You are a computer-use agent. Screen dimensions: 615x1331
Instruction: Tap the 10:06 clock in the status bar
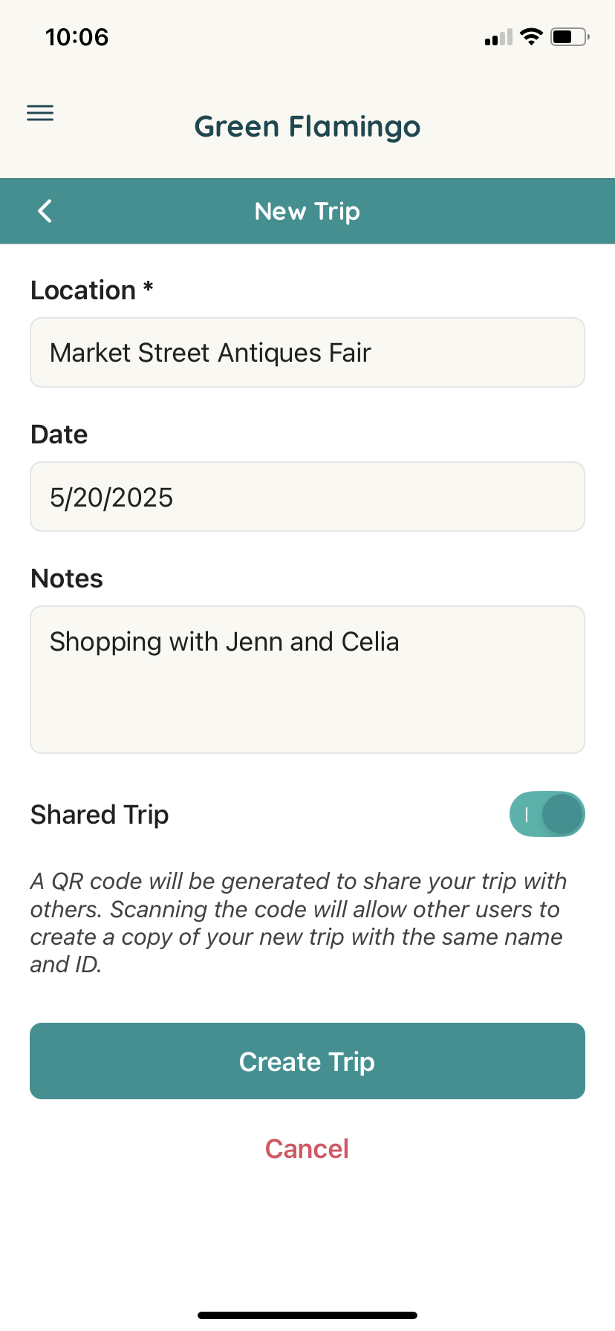point(77,37)
